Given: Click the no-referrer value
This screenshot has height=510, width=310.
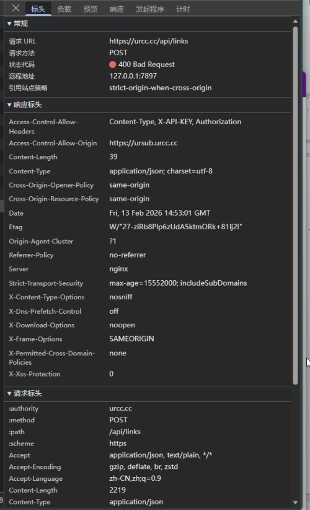Looking at the screenshot, I should 128,255.
